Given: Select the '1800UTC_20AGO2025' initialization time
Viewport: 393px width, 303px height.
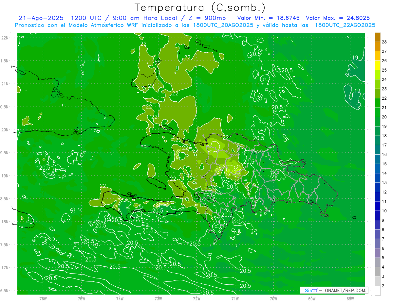Looking at the screenshot, I should pyautogui.click(x=222, y=25).
